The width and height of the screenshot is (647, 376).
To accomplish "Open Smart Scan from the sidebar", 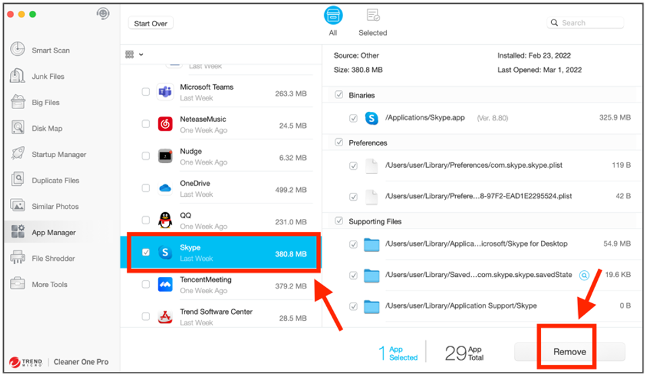I will tap(50, 51).
